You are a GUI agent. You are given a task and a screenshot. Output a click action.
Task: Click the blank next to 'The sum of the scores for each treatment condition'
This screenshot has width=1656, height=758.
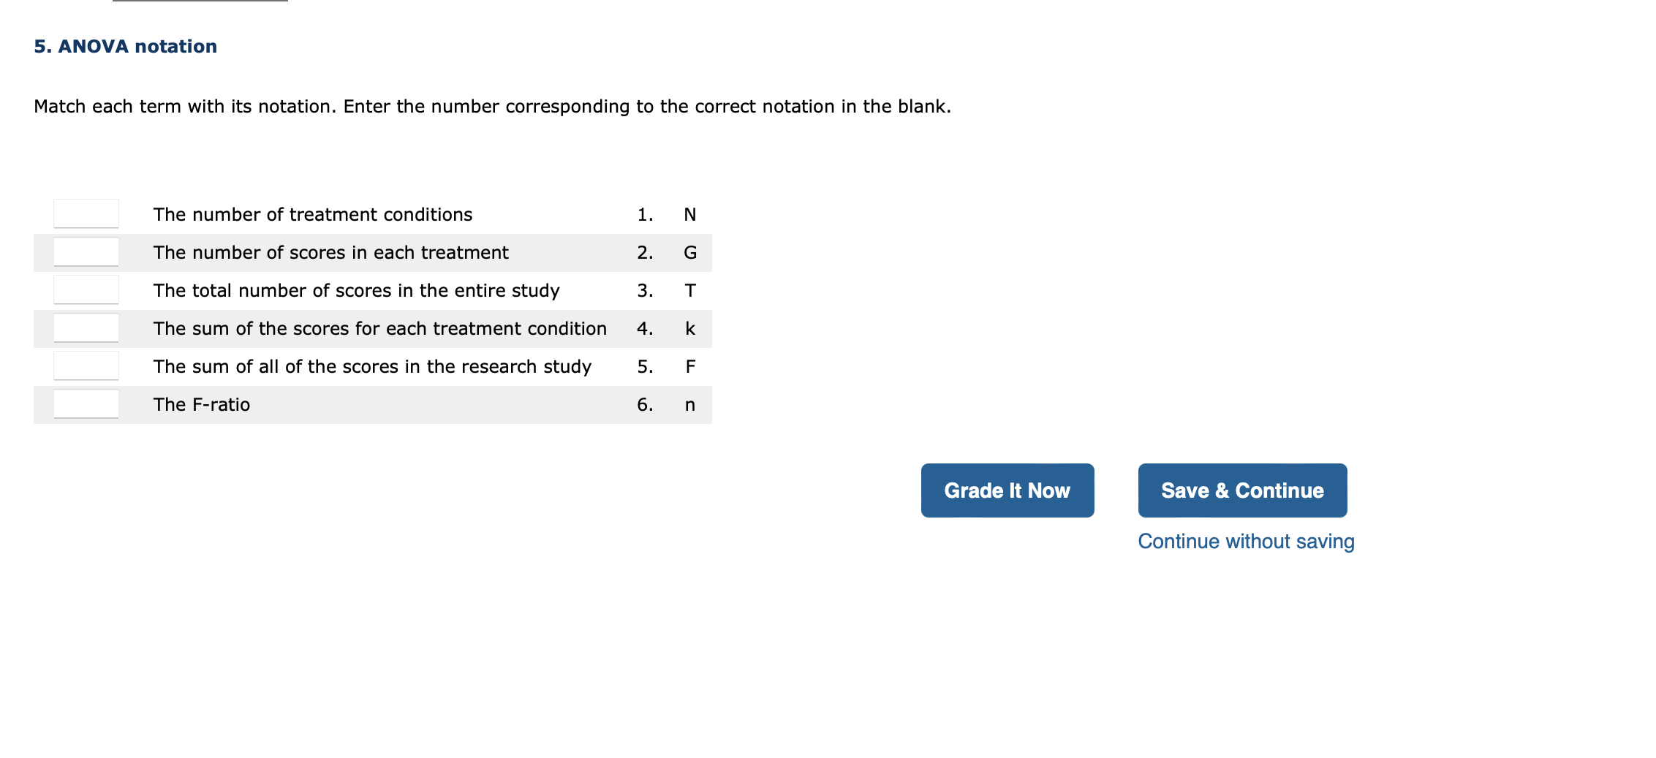pos(86,328)
